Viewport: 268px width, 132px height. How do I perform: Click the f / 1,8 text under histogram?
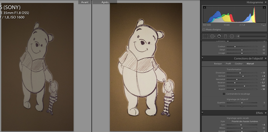point(242,25)
